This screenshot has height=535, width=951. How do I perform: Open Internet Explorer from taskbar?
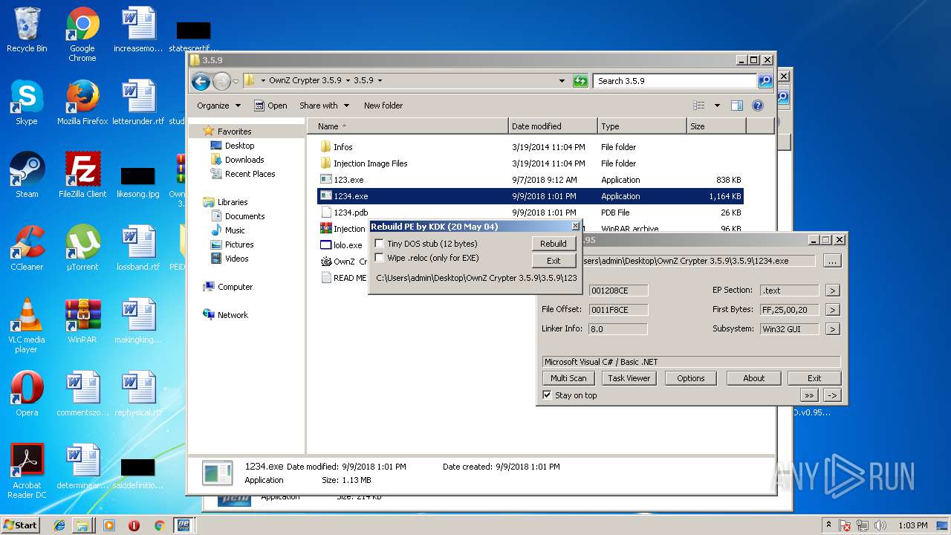tap(59, 525)
